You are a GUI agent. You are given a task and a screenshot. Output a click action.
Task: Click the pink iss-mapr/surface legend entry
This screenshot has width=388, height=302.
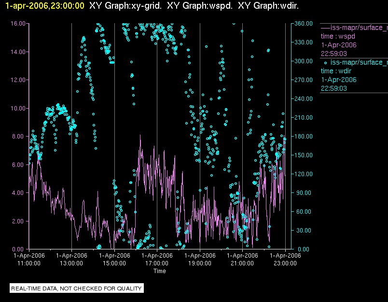[x=354, y=27]
